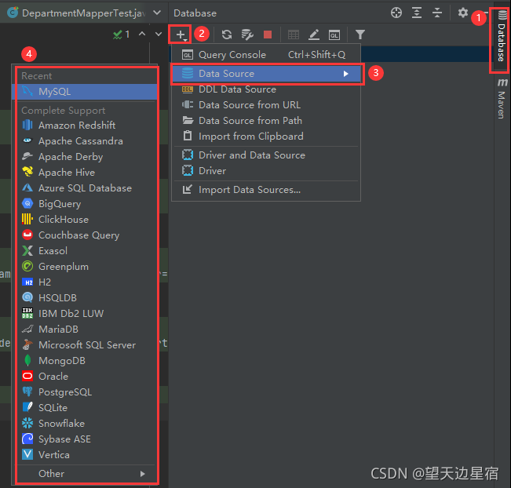The image size is (511, 488).
Task: Choose Apache Cassandra data source
Action: click(x=85, y=141)
